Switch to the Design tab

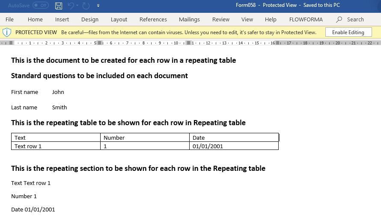coord(90,19)
